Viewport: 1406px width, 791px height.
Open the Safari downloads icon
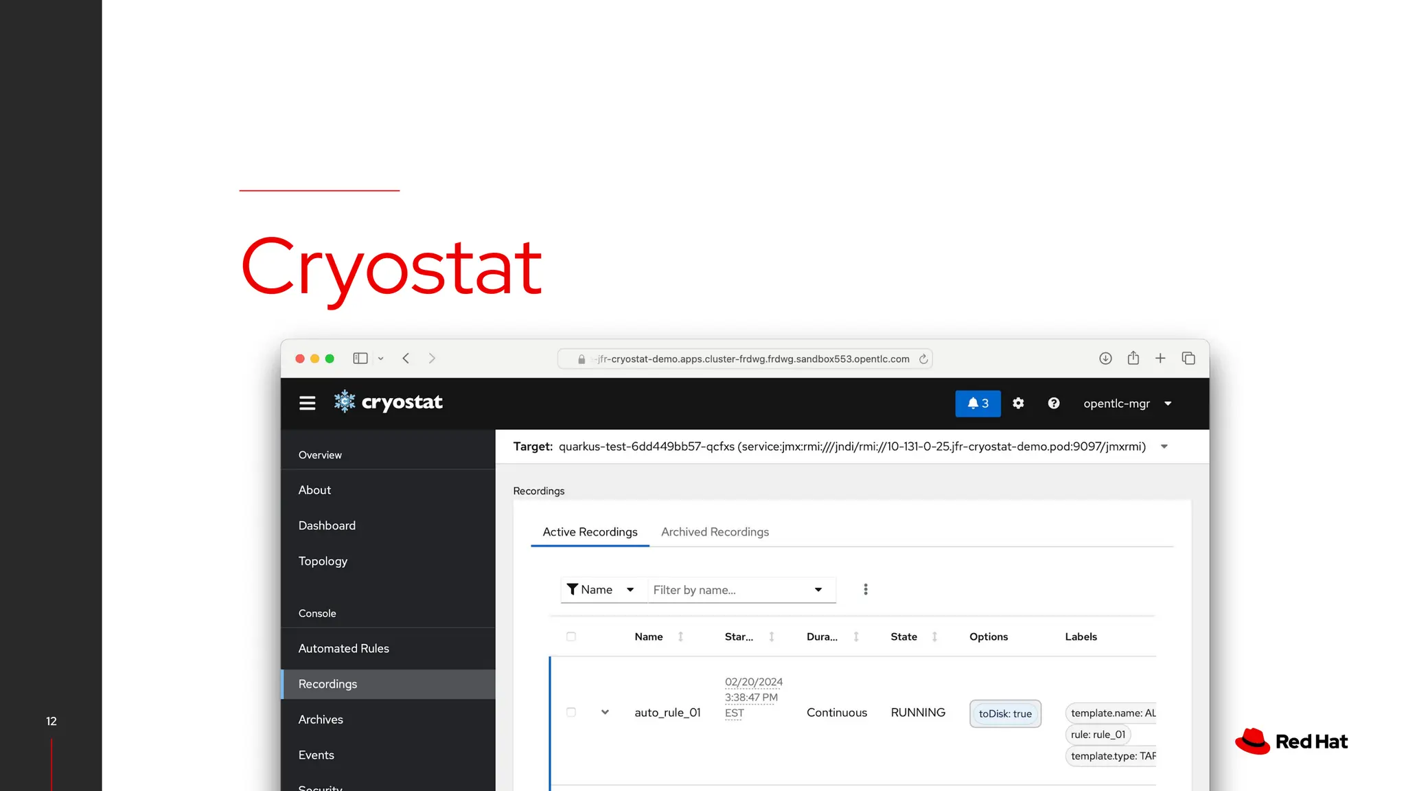1105,358
